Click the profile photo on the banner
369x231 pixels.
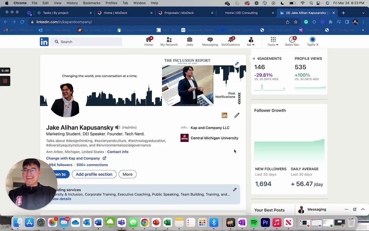(x=65, y=100)
